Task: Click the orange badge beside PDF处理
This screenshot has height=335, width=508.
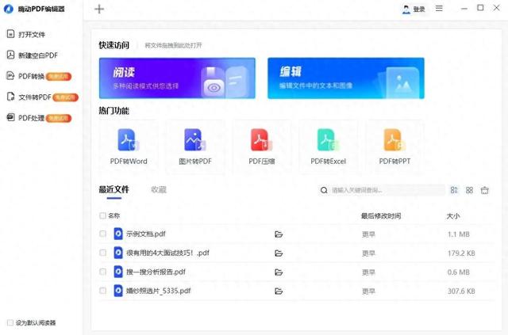Action: [59, 118]
